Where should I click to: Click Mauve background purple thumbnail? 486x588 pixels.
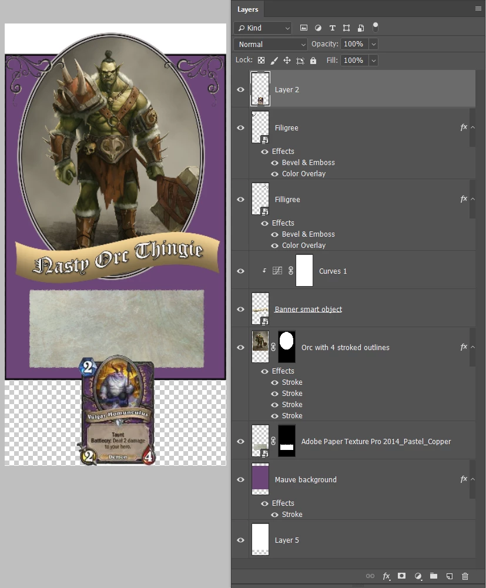(x=260, y=479)
